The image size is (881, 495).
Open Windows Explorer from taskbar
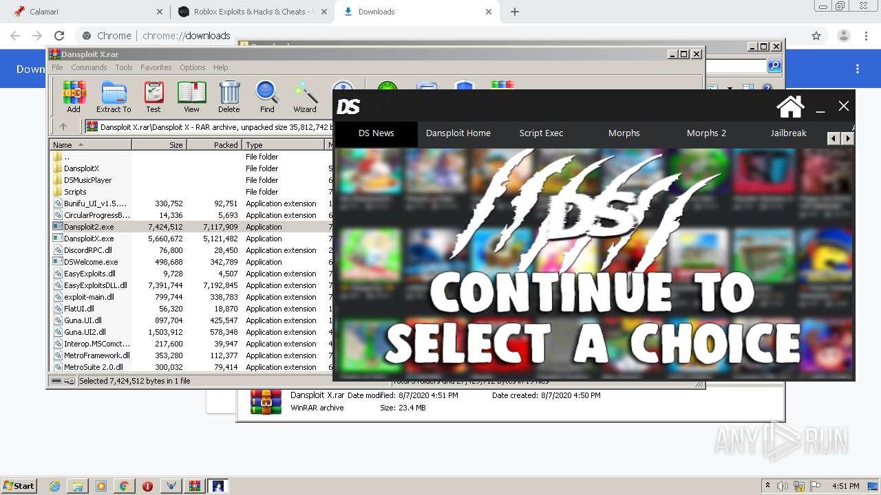click(x=78, y=486)
